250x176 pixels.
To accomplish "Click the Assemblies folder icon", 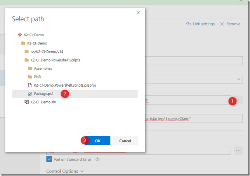I will click(30, 68).
